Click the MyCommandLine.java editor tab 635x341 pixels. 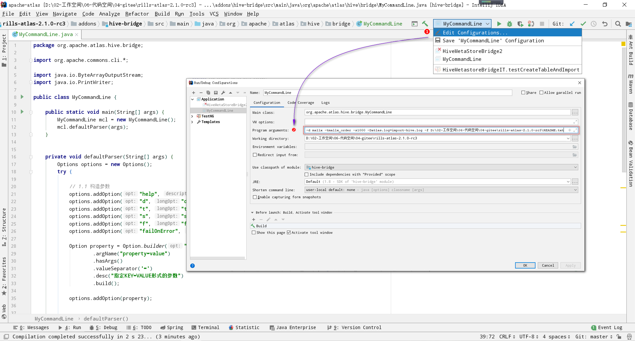point(46,34)
